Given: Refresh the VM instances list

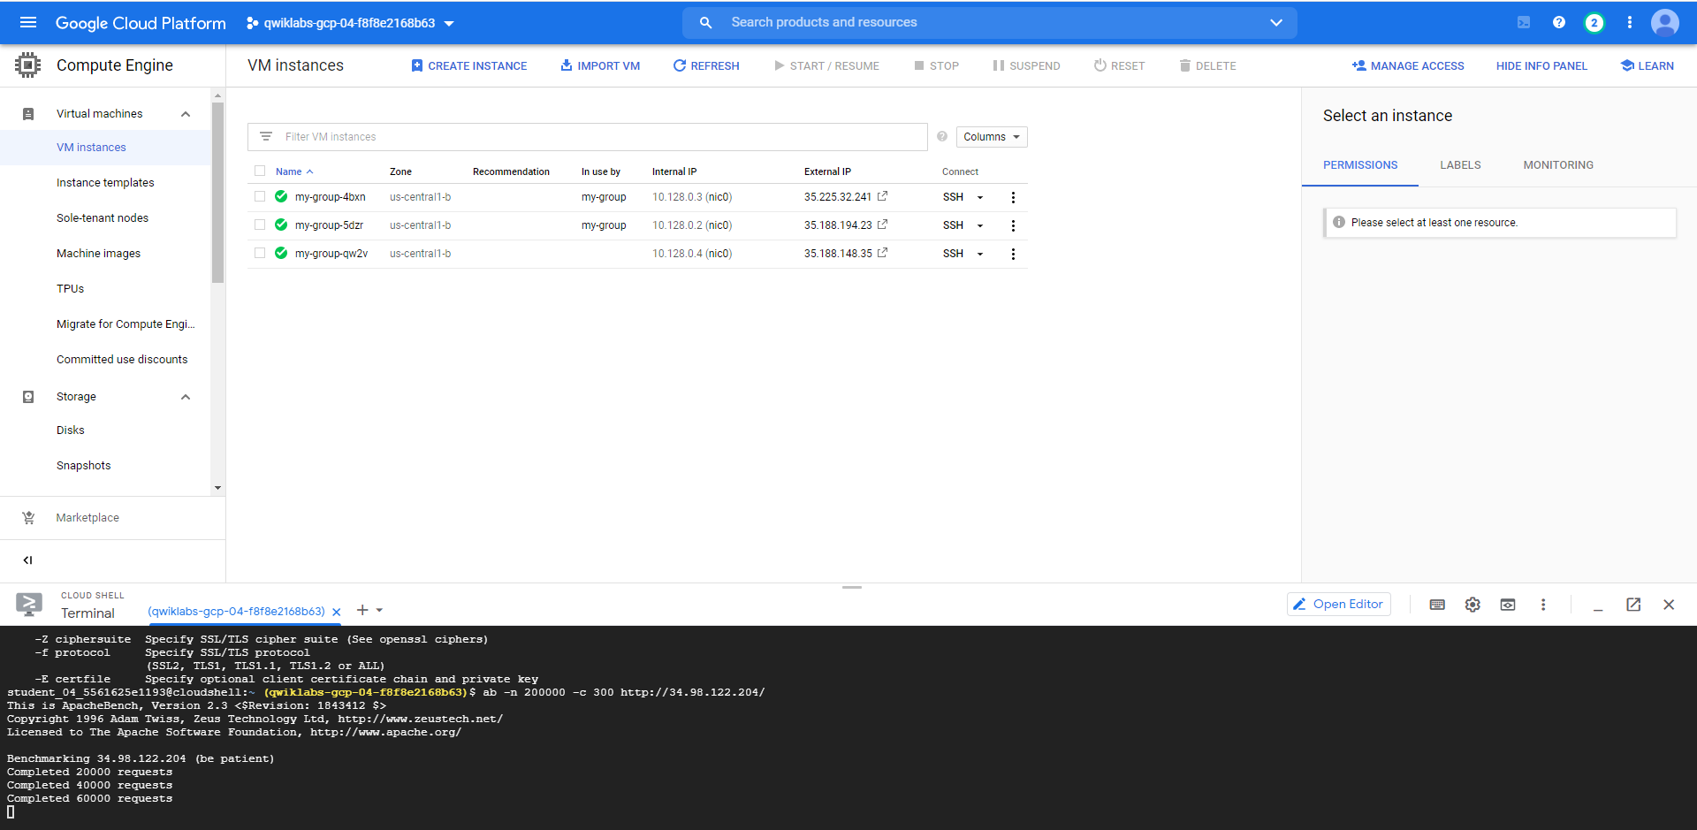Looking at the screenshot, I should 706,65.
